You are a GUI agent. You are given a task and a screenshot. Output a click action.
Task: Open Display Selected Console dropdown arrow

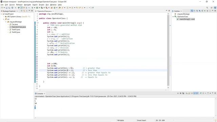coord(205,94)
